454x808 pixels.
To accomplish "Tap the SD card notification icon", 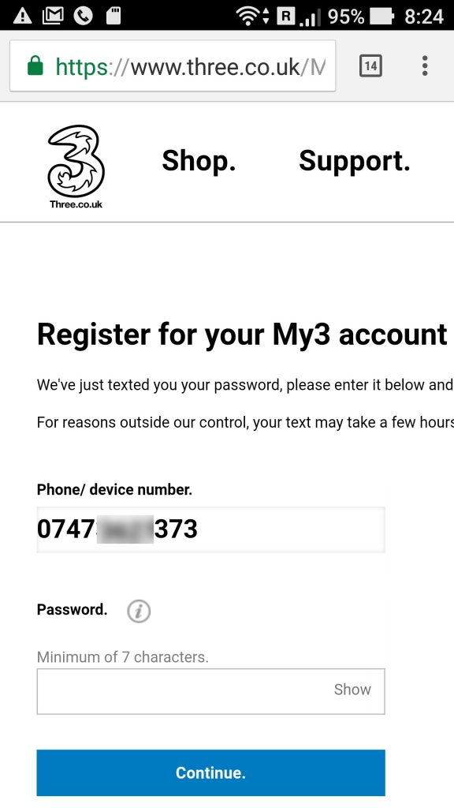I will (113, 16).
